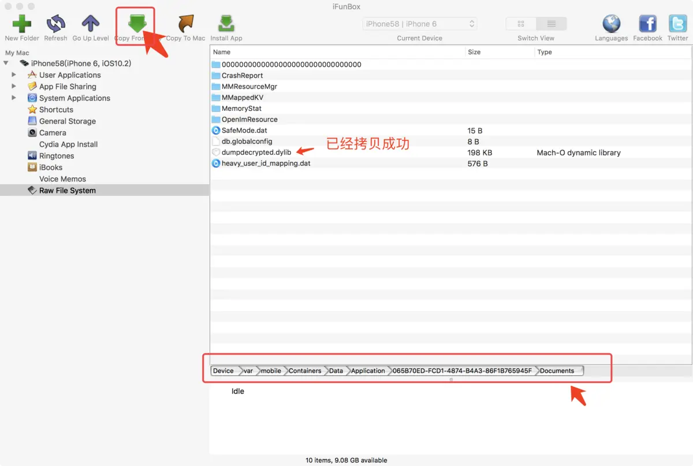The image size is (693, 466).
Task: Click the heavy_user_id_mapping.dat file icon
Action: click(x=216, y=163)
